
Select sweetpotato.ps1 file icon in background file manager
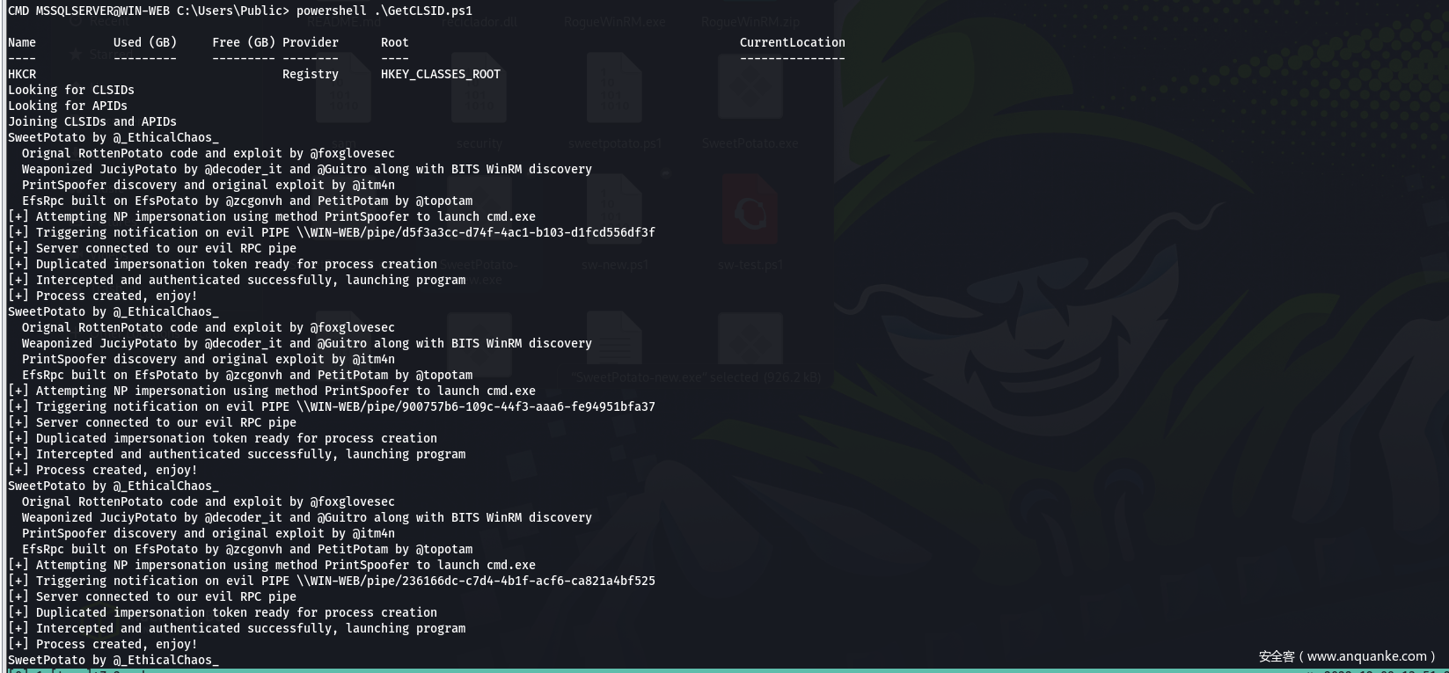tap(614, 88)
